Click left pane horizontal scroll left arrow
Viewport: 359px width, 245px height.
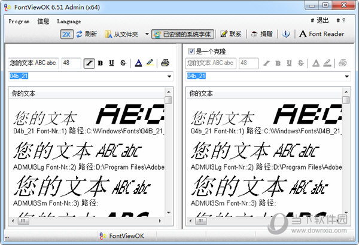pos(13,220)
